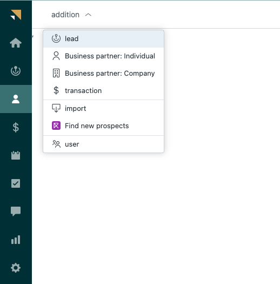Screen dimensions: 280x284
Task: Open the Settings gear in sidebar
Action: click(x=16, y=268)
